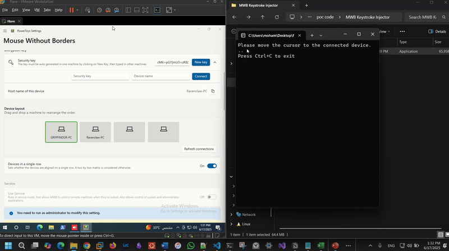Open PowerToys icon in VM taskbar
The width and height of the screenshot is (449, 251).
[x=86, y=227]
